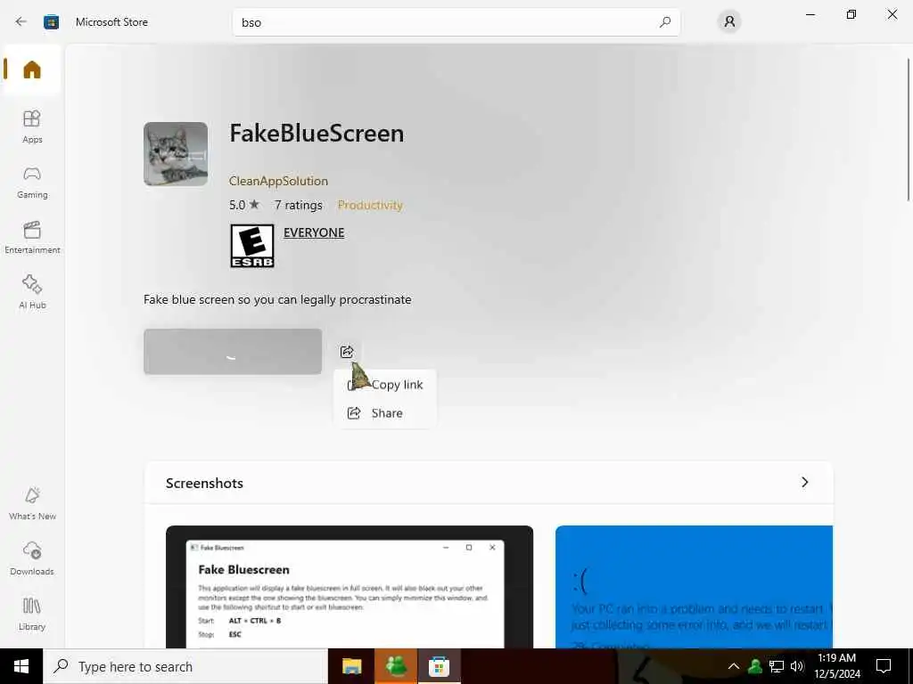
Task: Minimize the Microsoft Store window
Action: (x=810, y=14)
